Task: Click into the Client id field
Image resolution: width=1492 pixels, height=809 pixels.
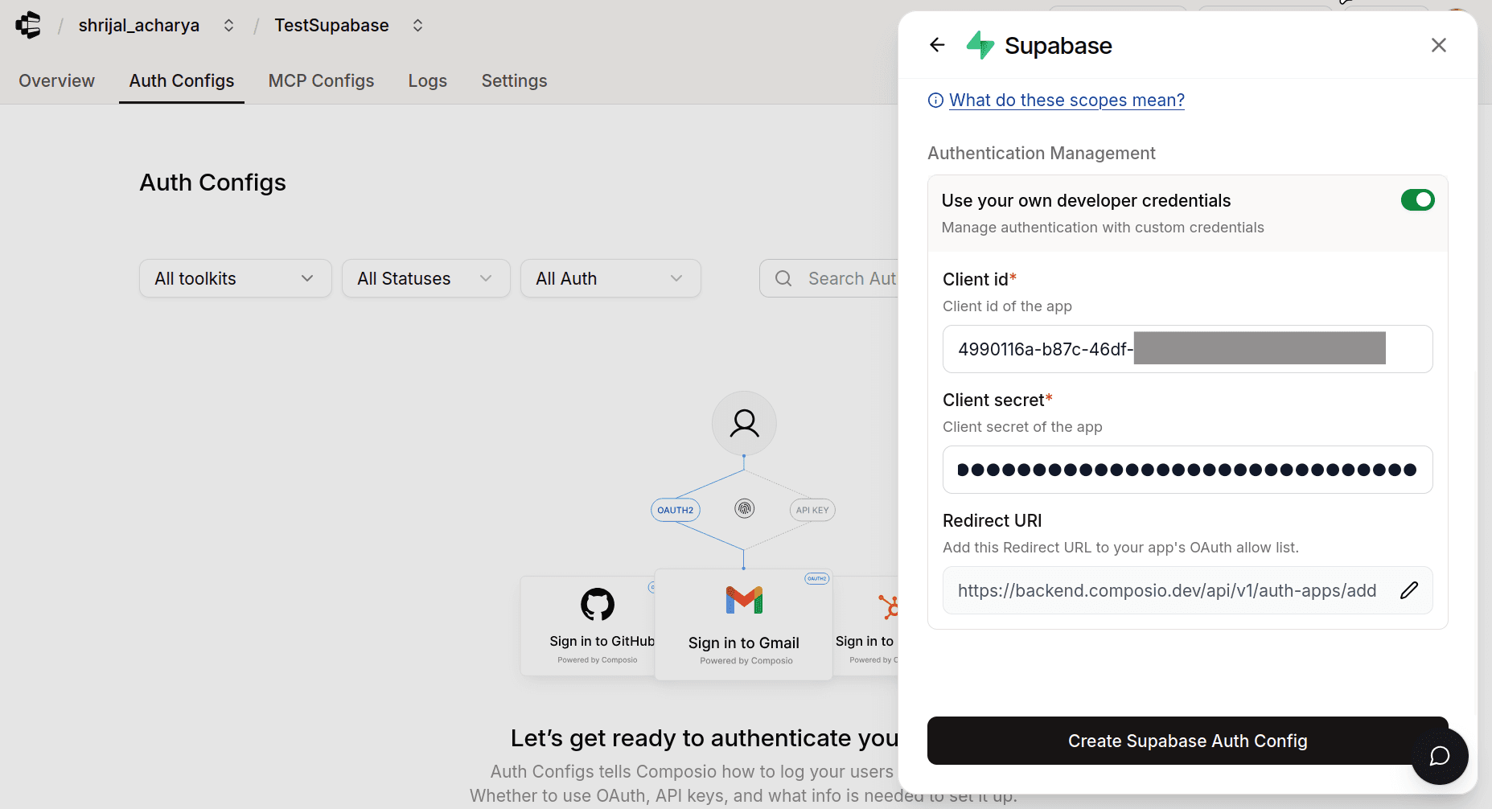Action: tap(1187, 349)
